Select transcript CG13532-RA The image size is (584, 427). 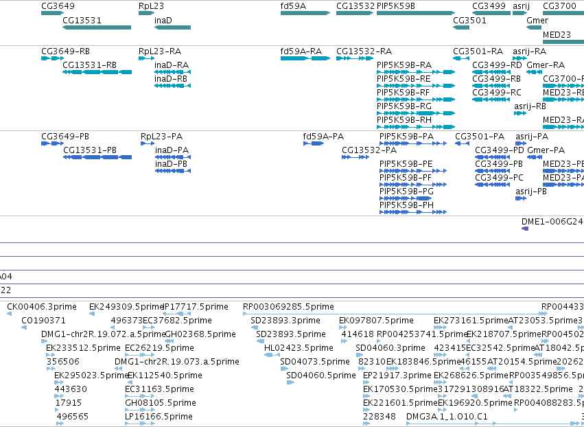point(364,51)
